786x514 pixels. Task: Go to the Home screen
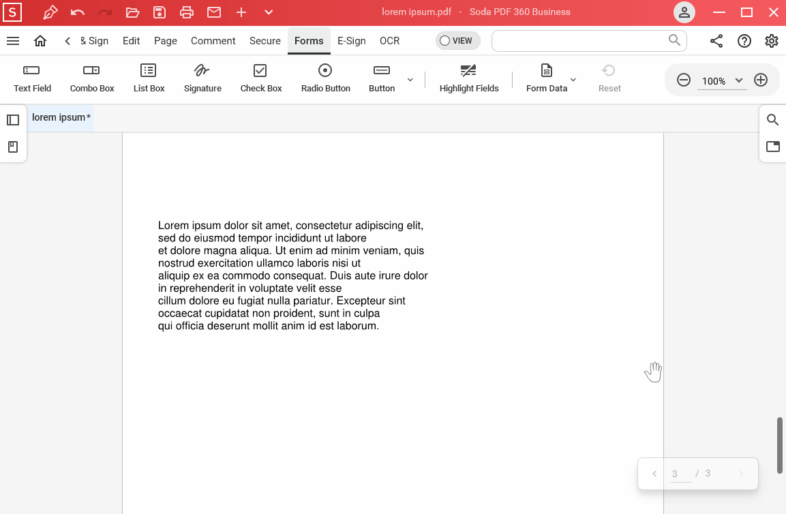point(40,41)
